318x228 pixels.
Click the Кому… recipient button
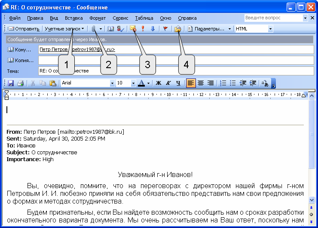click(x=19, y=50)
